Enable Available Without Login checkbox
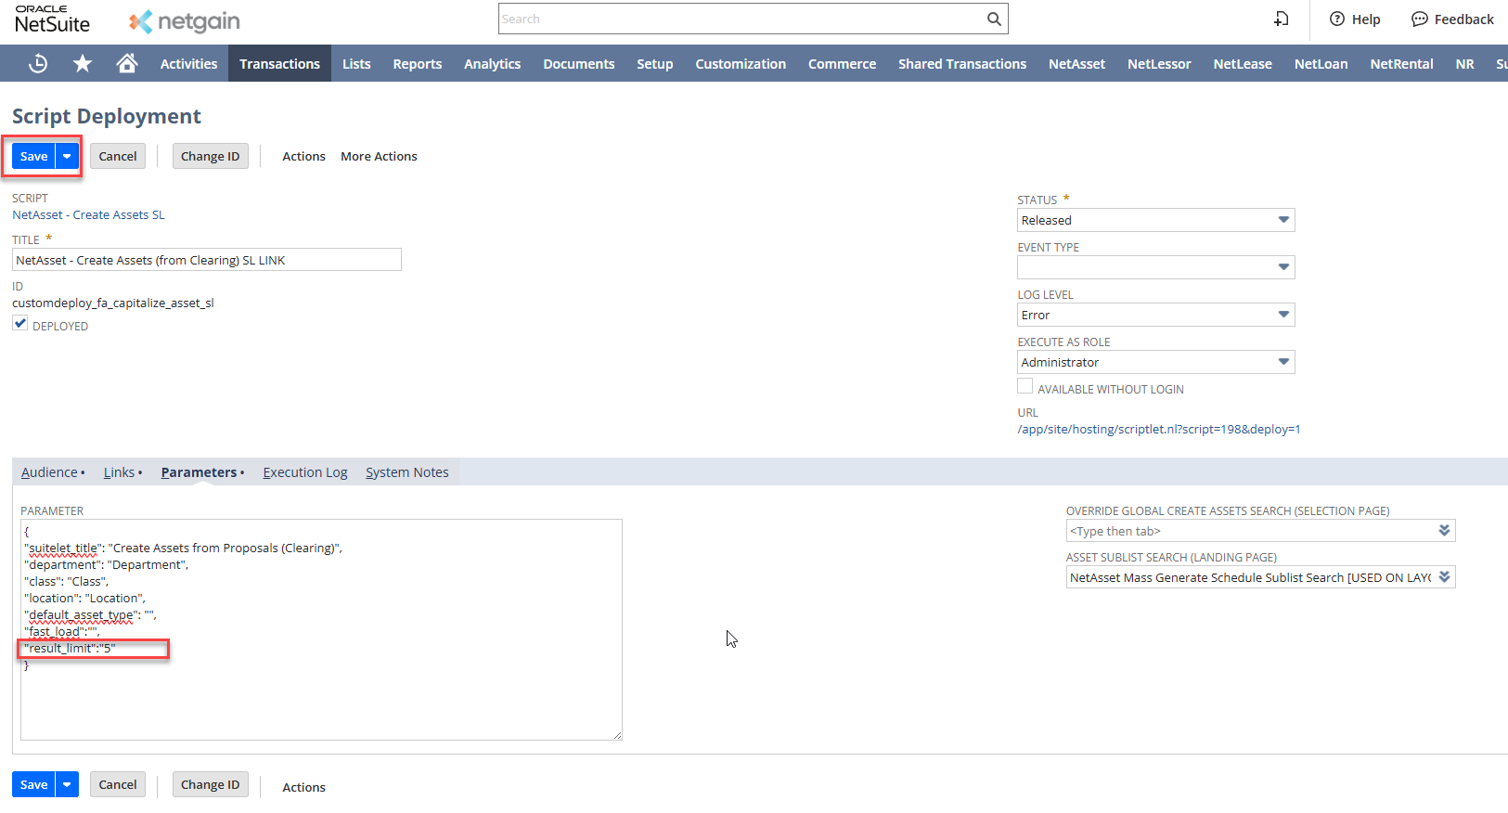 (1025, 386)
